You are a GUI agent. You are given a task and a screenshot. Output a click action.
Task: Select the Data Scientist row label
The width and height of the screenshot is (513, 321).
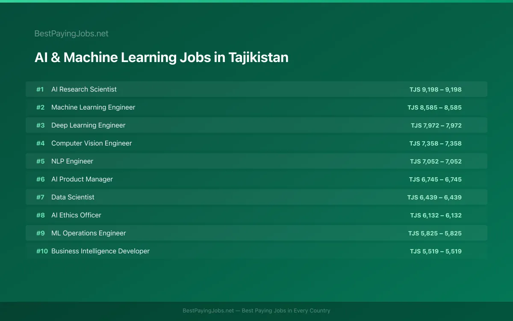(x=73, y=197)
